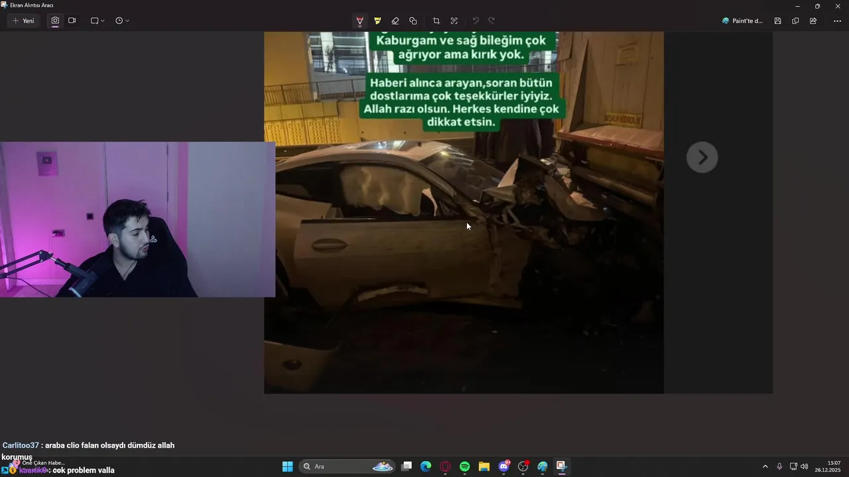Undo the last edit
The image size is (849, 477).
coord(476,21)
